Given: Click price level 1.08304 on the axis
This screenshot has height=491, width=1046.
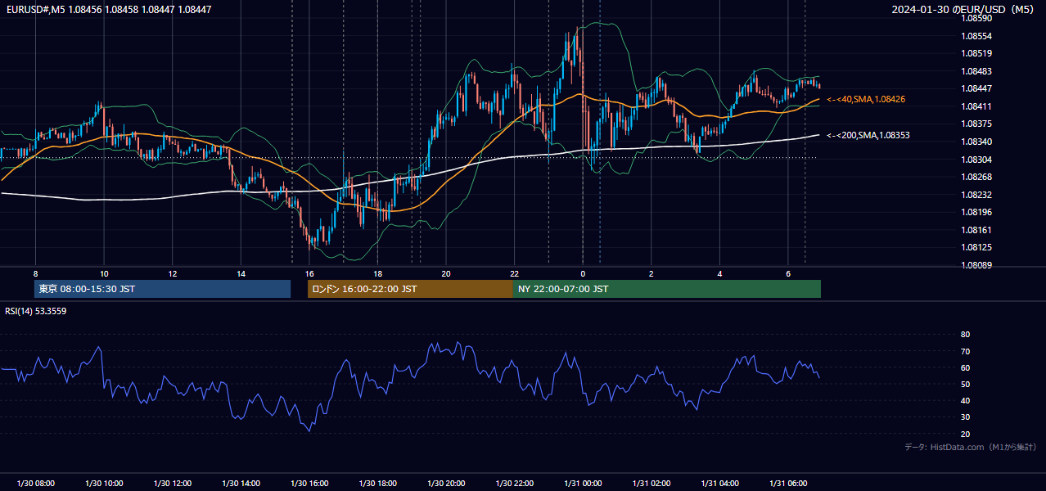Looking at the screenshot, I should tap(976, 160).
